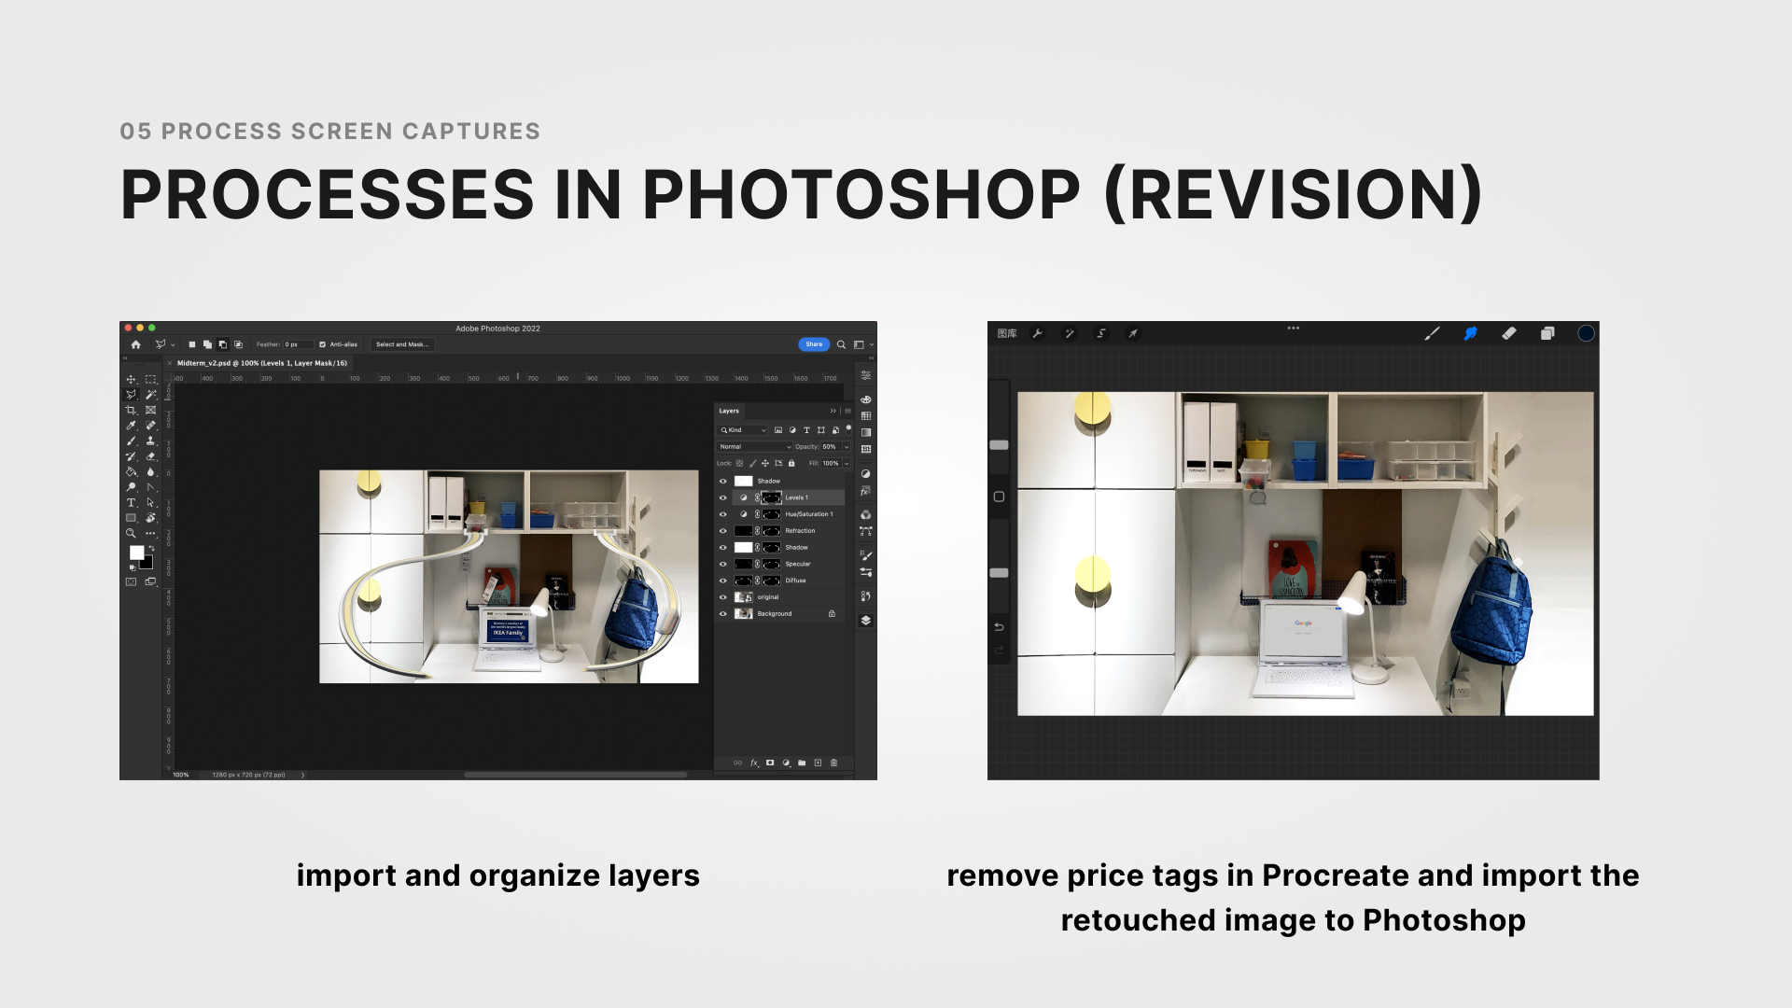Open the Procreate Layers panel icon
Viewport: 1792px width, 1008px height.
pyautogui.click(x=1547, y=333)
